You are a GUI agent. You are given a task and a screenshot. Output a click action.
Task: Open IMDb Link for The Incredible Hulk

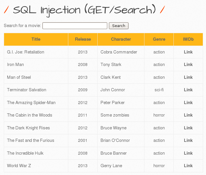[x=188, y=153]
